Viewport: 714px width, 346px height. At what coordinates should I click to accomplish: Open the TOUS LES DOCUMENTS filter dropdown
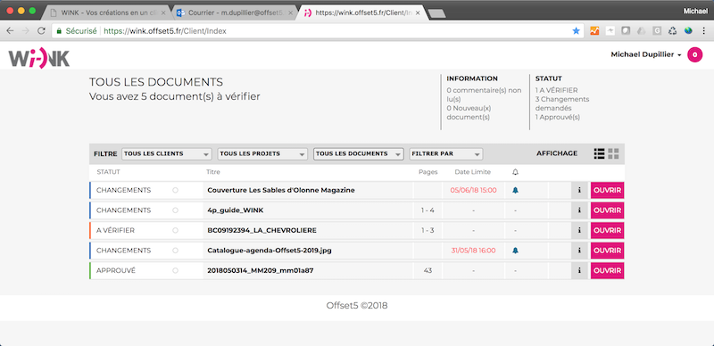pyautogui.click(x=359, y=154)
